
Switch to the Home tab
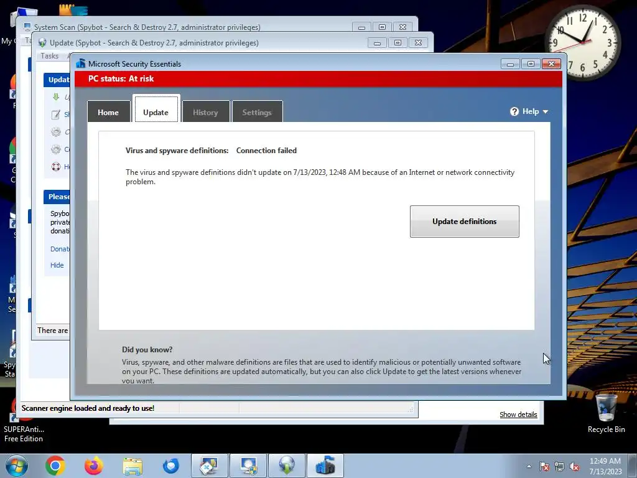click(x=108, y=112)
